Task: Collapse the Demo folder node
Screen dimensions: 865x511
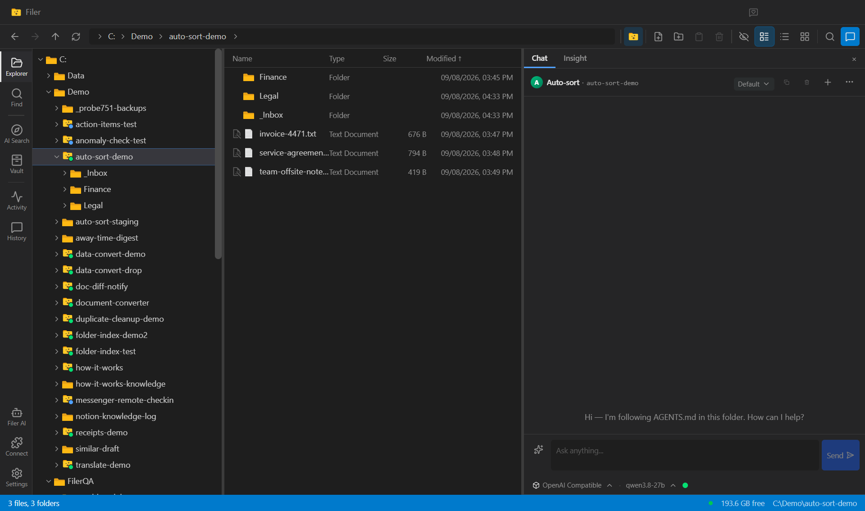Action: point(49,92)
